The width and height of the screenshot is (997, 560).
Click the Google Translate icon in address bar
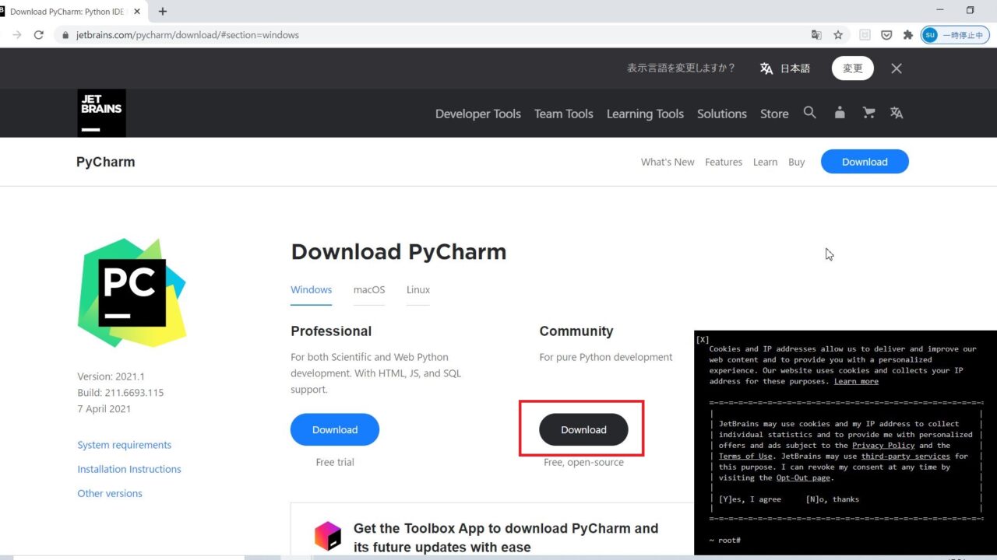point(816,35)
